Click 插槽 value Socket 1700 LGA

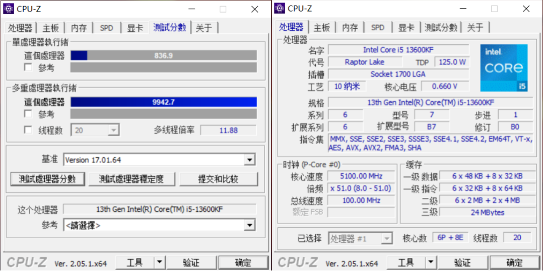click(398, 74)
